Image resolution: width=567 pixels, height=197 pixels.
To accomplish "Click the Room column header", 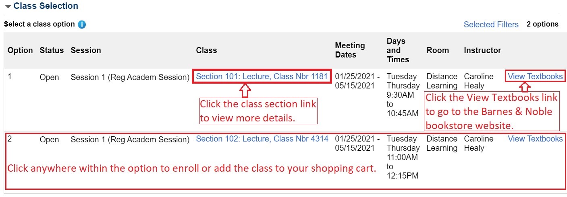I will (x=438, y=51).
